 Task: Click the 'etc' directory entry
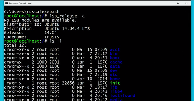click(114, 75)
